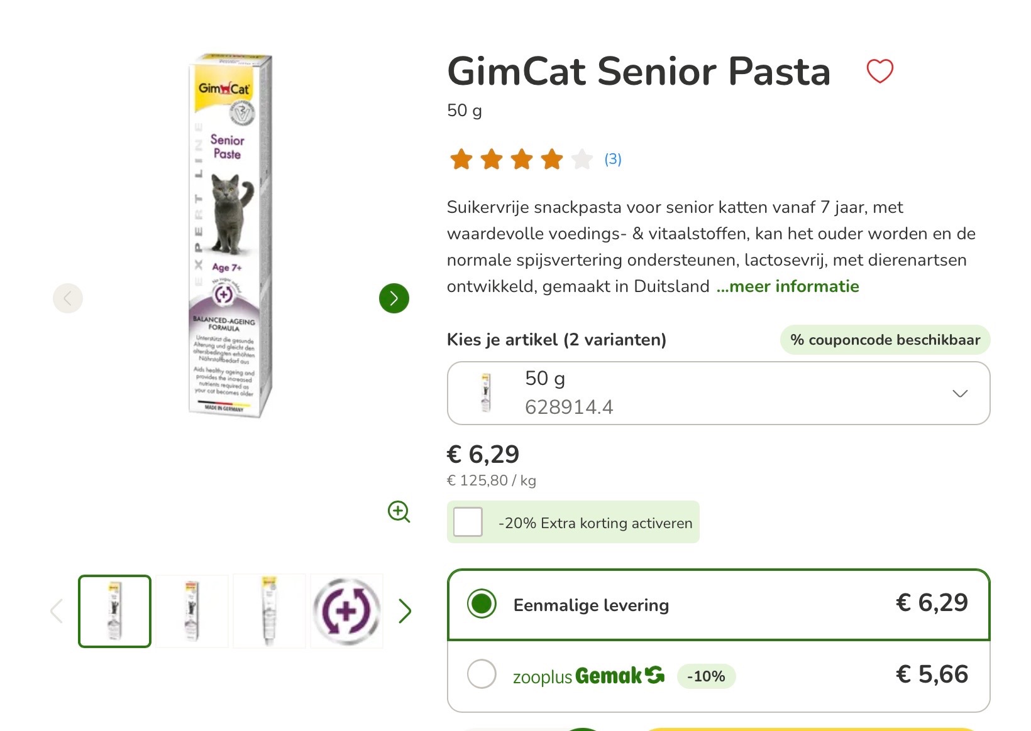Select the Eenmalige levering radio button
Screen dimensions: 1031x731
pyautogui.click(x=482, y=605)
